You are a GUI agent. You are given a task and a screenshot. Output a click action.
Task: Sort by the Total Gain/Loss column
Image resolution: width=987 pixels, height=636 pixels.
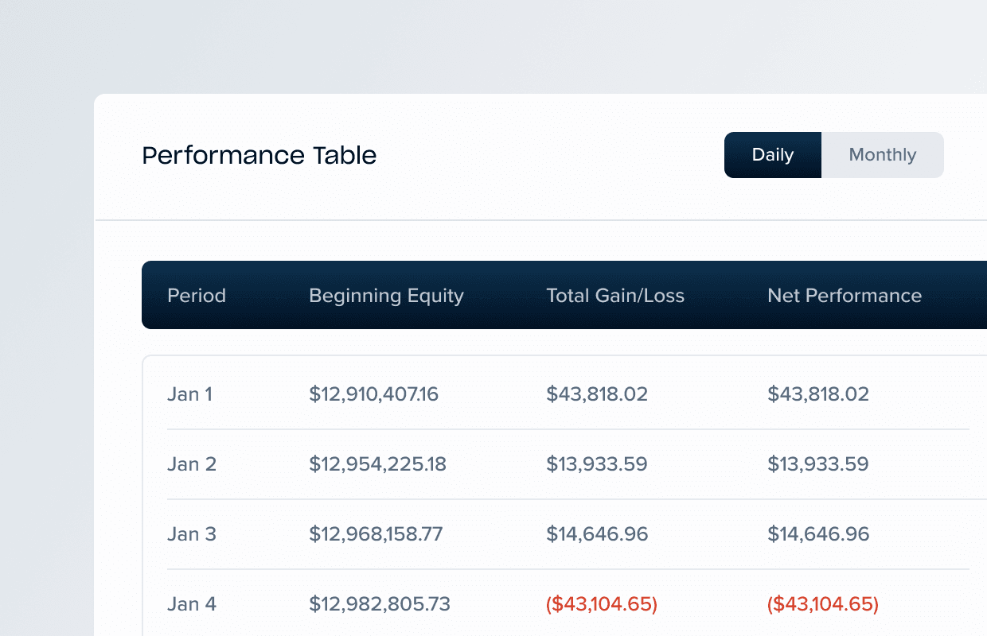click(x=615, y=295)
